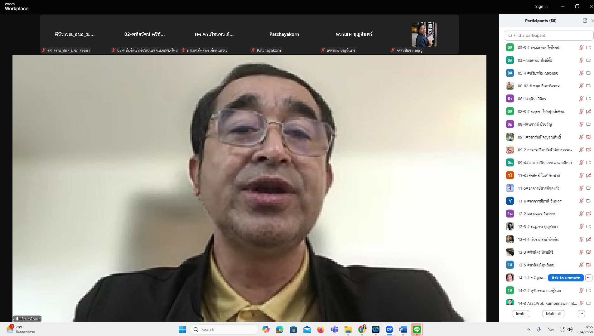Screen dimensions: 594x336
Task: Click the muted mic icon for 05-4
Action: (581, 73)
